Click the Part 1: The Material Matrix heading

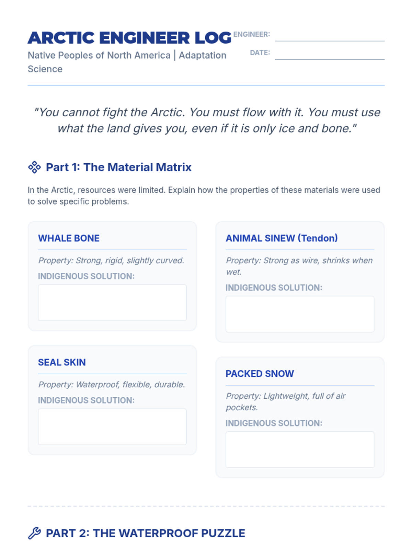118,167
